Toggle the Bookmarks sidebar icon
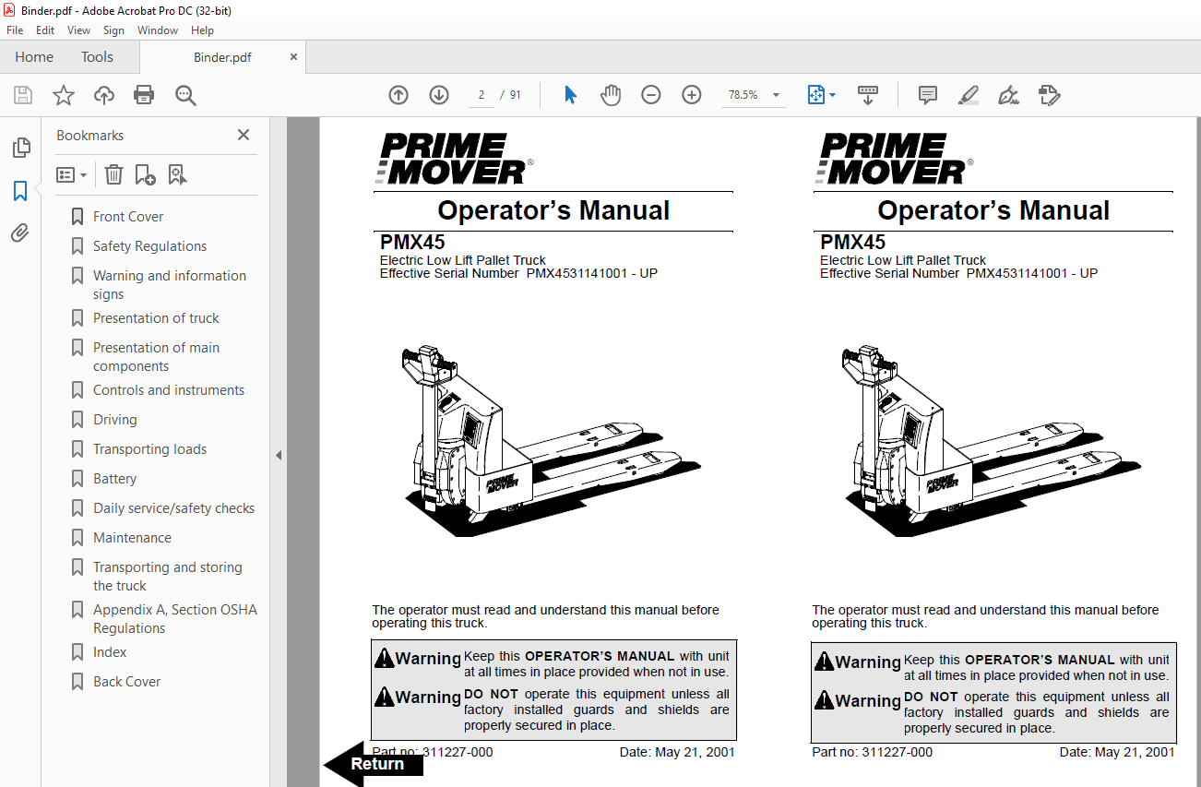The height and width of the screenshot is (787, 1201). (20, 191)
